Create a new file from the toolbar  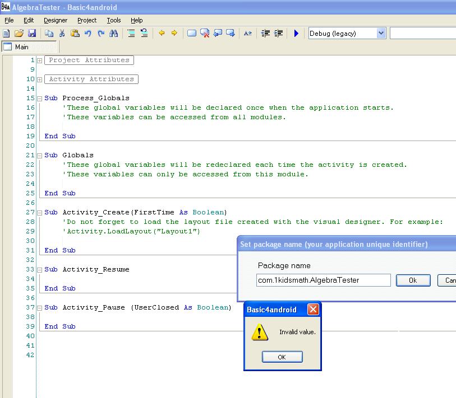pyautogui.click(x=6, y=34)
